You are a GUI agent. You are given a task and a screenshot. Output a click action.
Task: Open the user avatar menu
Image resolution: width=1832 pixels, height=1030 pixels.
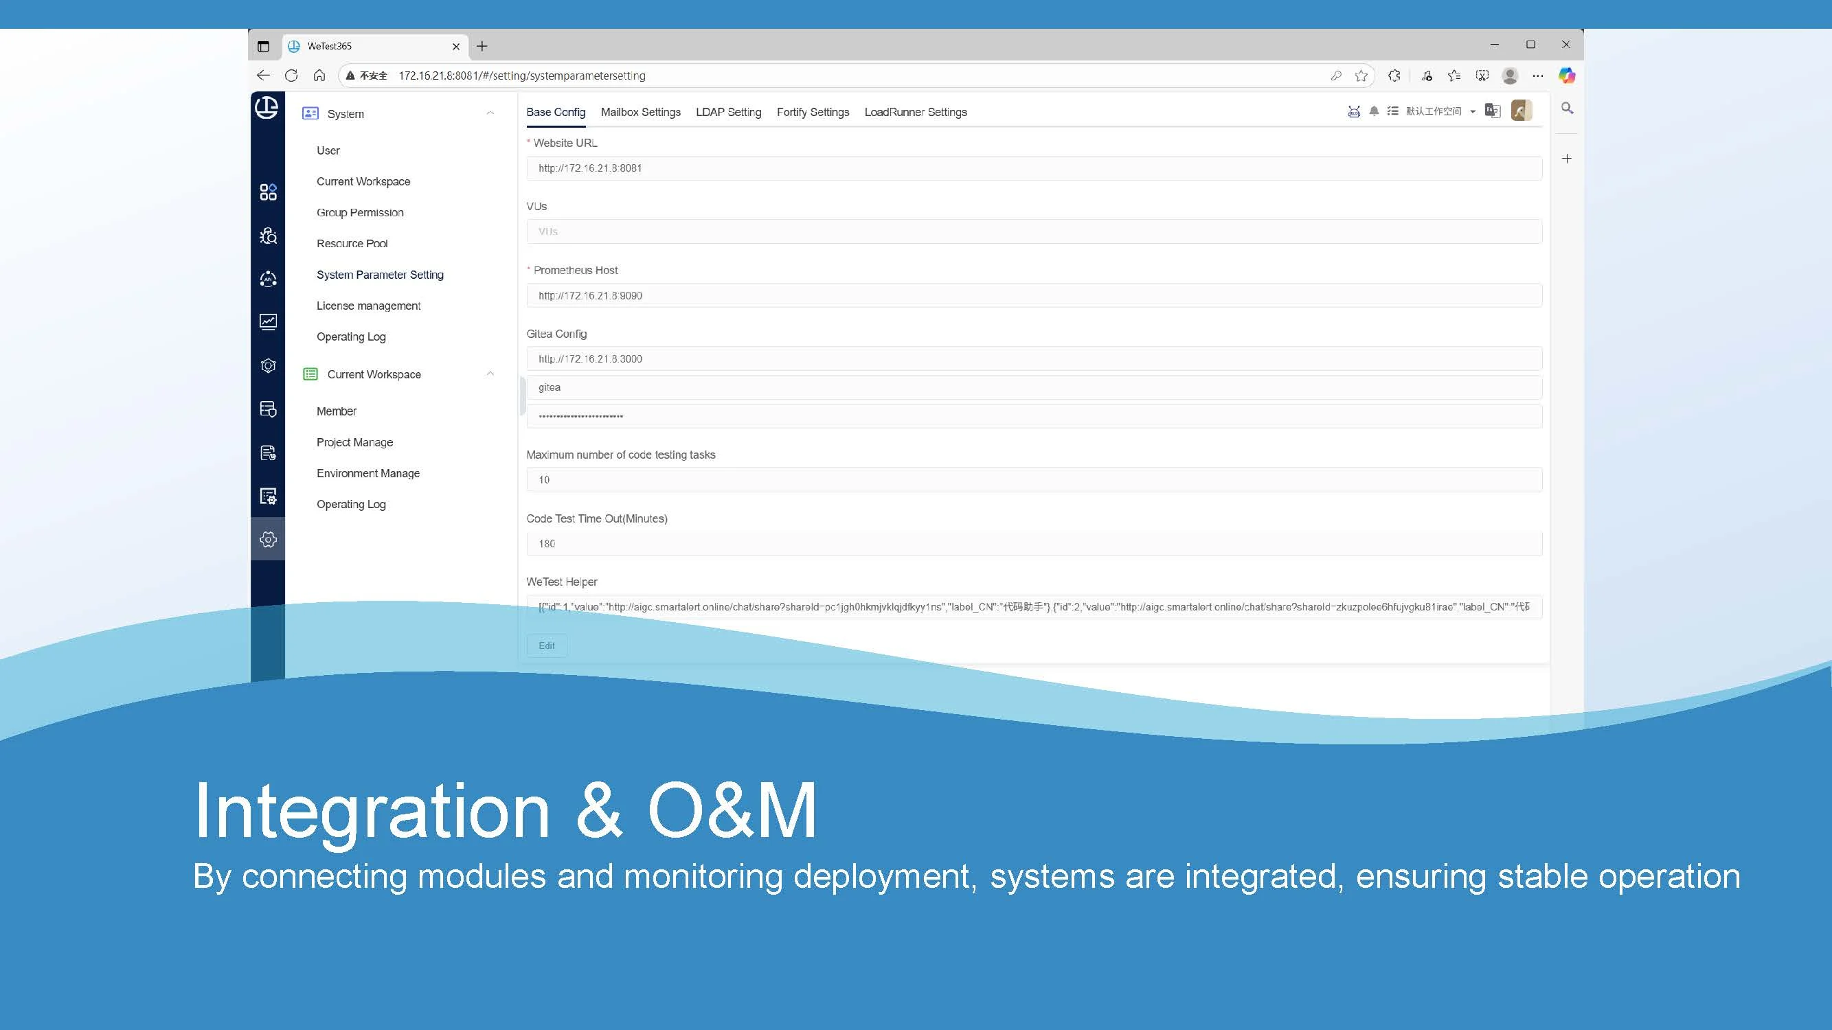(1522, 110)
